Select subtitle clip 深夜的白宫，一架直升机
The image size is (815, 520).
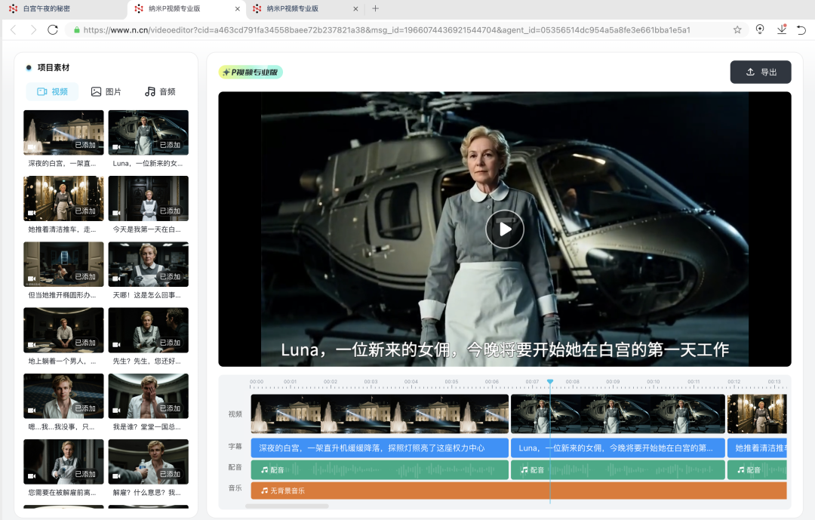point(380,448)
